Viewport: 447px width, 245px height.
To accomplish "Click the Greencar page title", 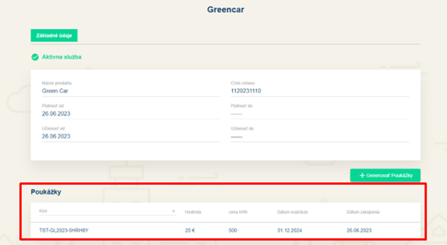I will pos(225,10).
